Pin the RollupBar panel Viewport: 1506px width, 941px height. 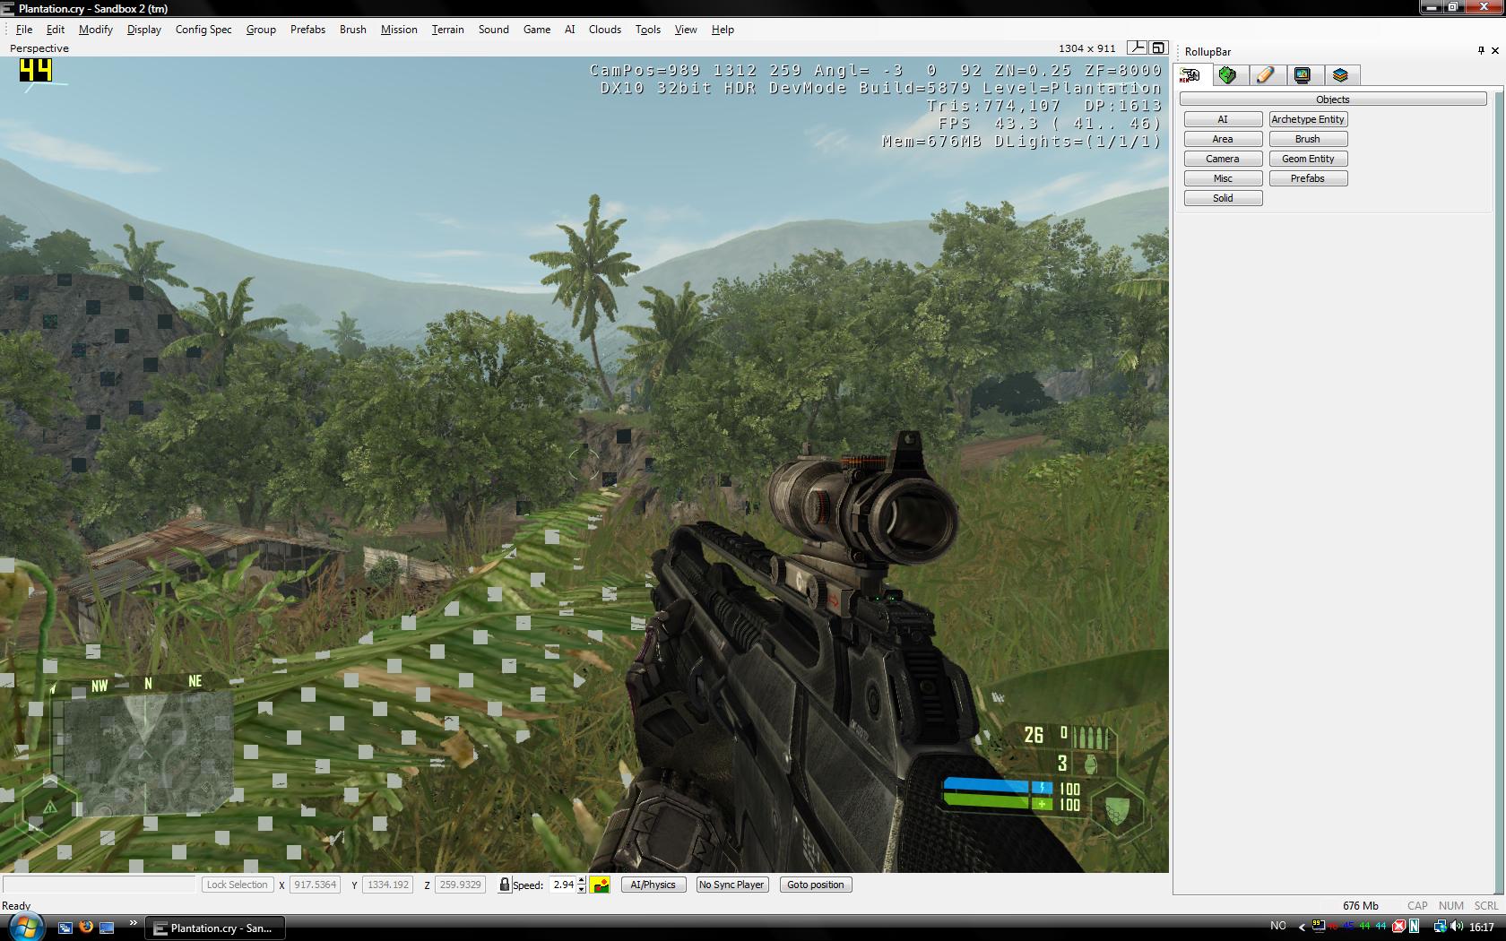click(x=1481, y=51)
